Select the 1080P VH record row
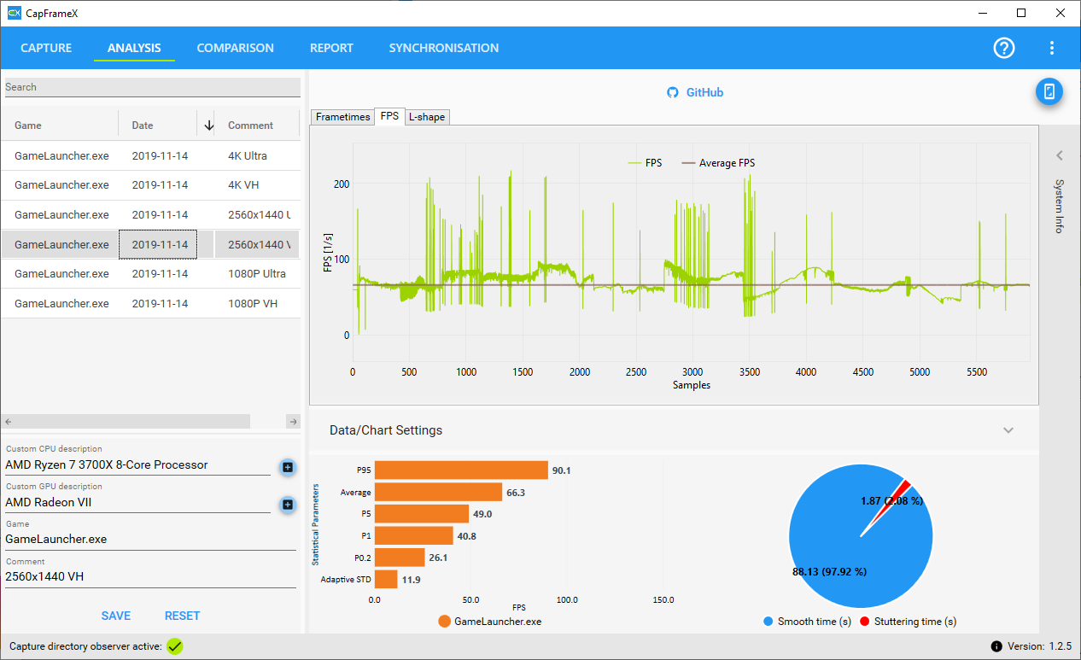This screenshot has height=660, width=1081. pyautogui.click(x=150, y=303)
